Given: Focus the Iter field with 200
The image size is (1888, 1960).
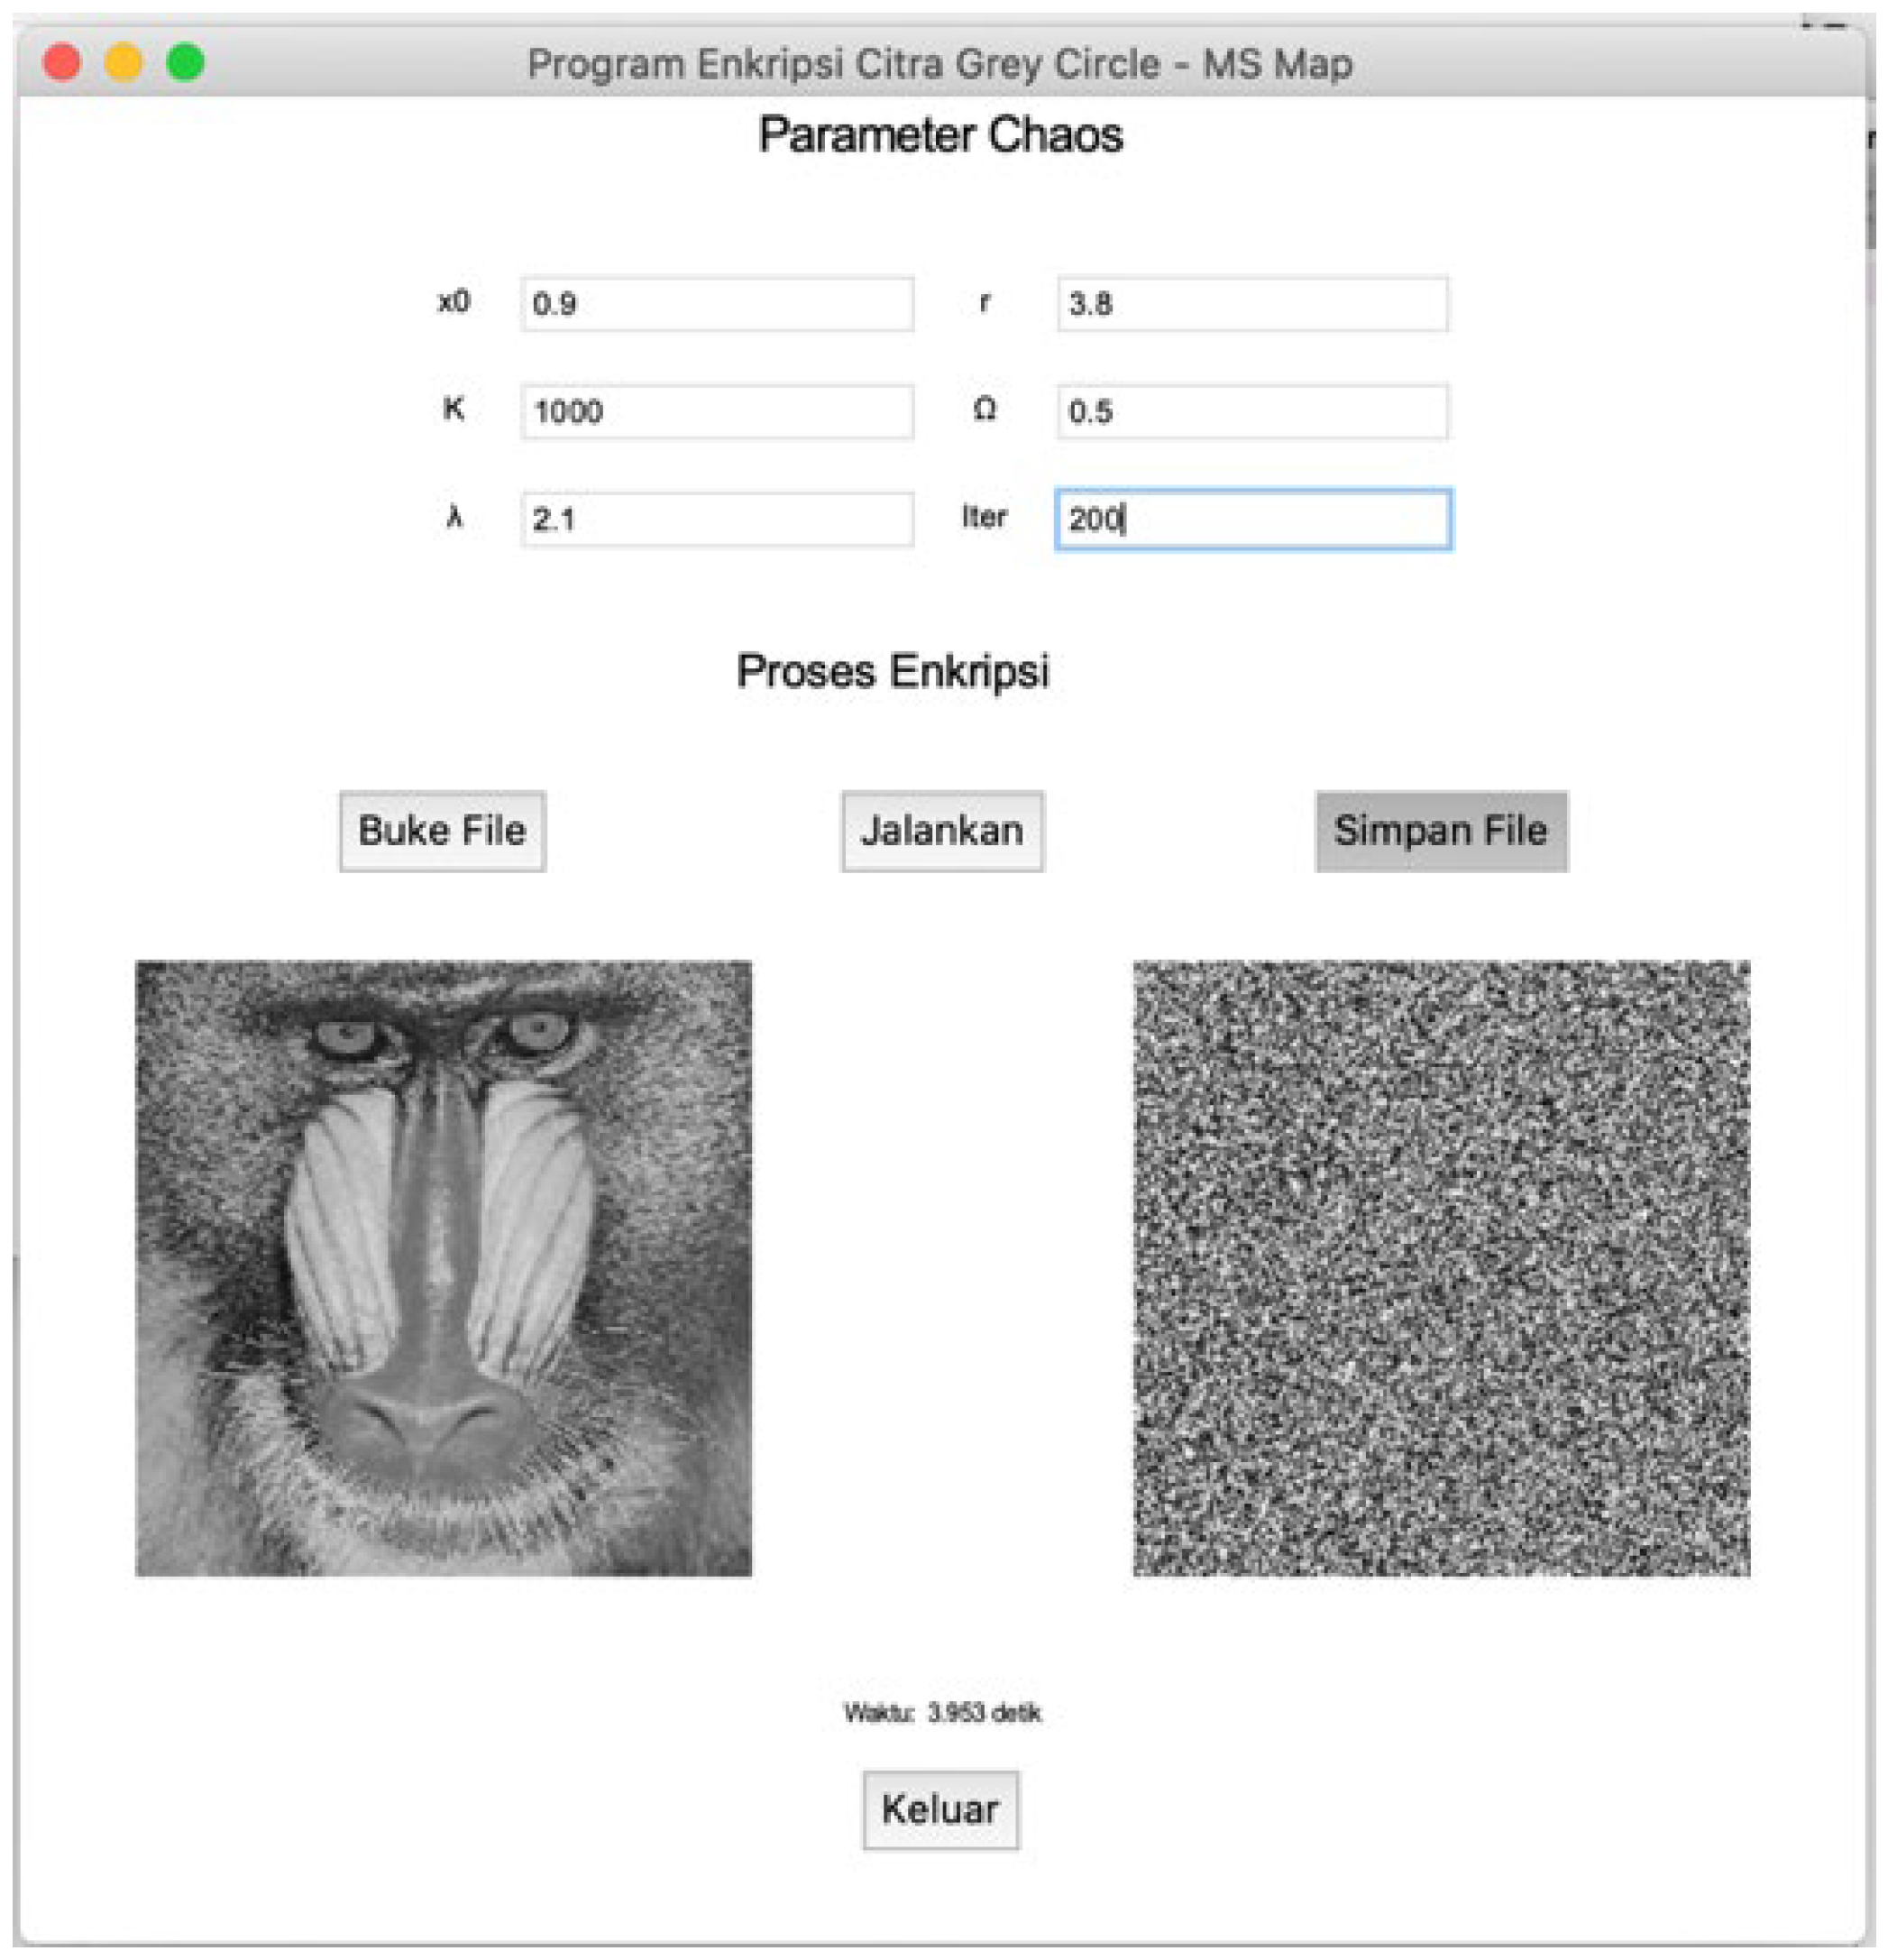Looking at the screenshot, I should (1252, 519).
